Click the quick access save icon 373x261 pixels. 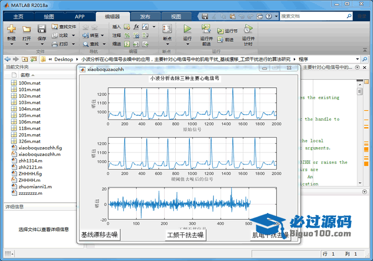coord(205,16)
